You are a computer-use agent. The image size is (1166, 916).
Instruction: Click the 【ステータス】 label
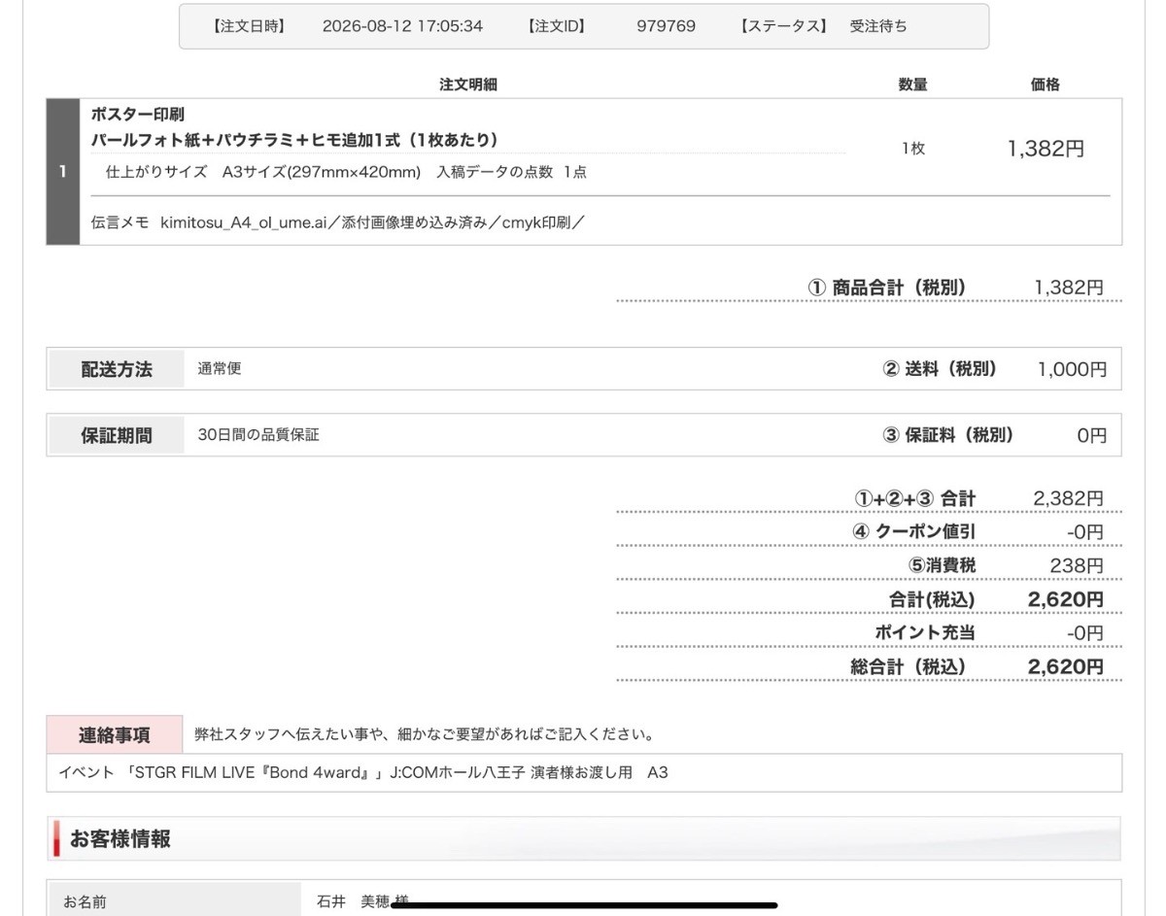coord(784,26)
